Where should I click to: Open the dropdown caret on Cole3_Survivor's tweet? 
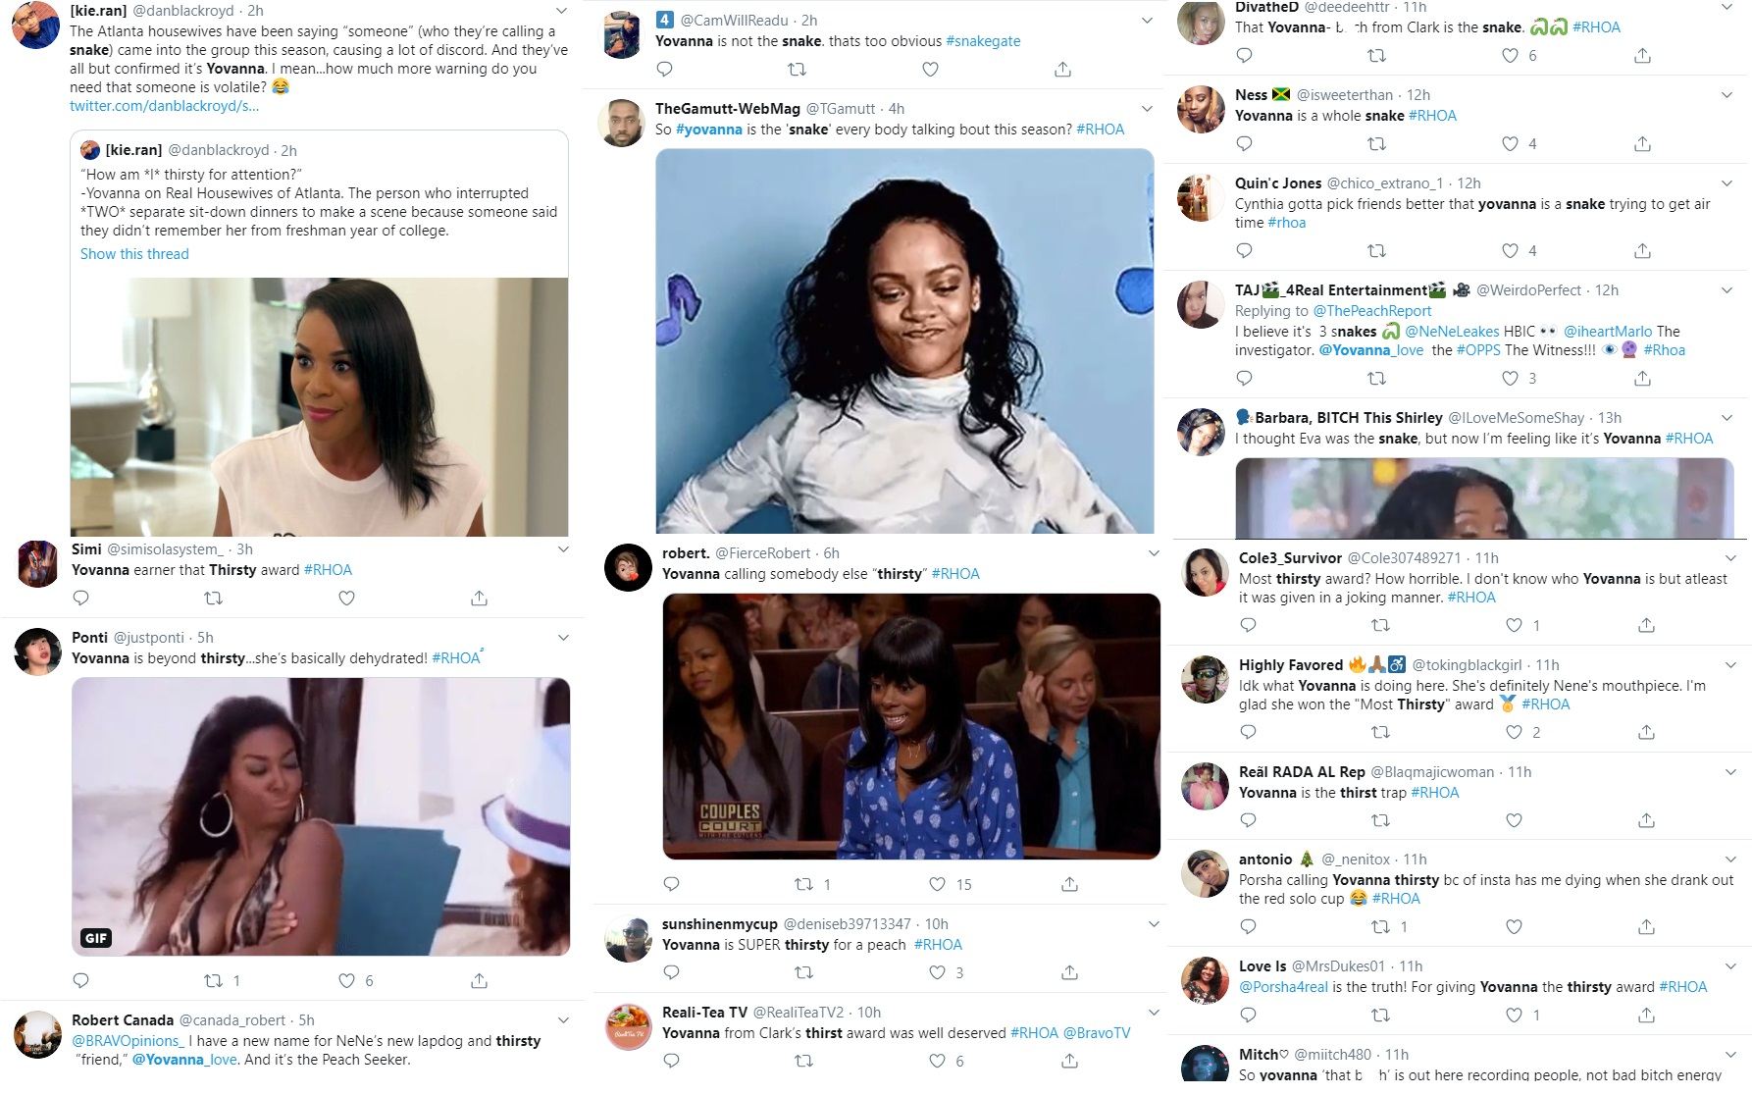(1731, 557)
